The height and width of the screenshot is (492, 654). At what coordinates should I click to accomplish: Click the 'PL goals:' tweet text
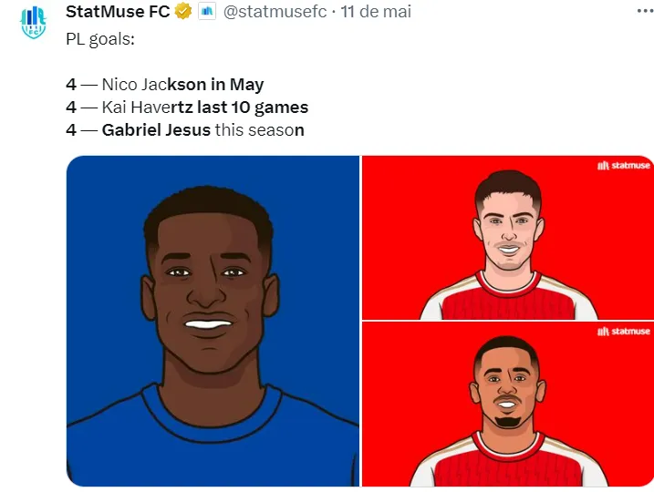pyautogui.click(x=100, y=39)
